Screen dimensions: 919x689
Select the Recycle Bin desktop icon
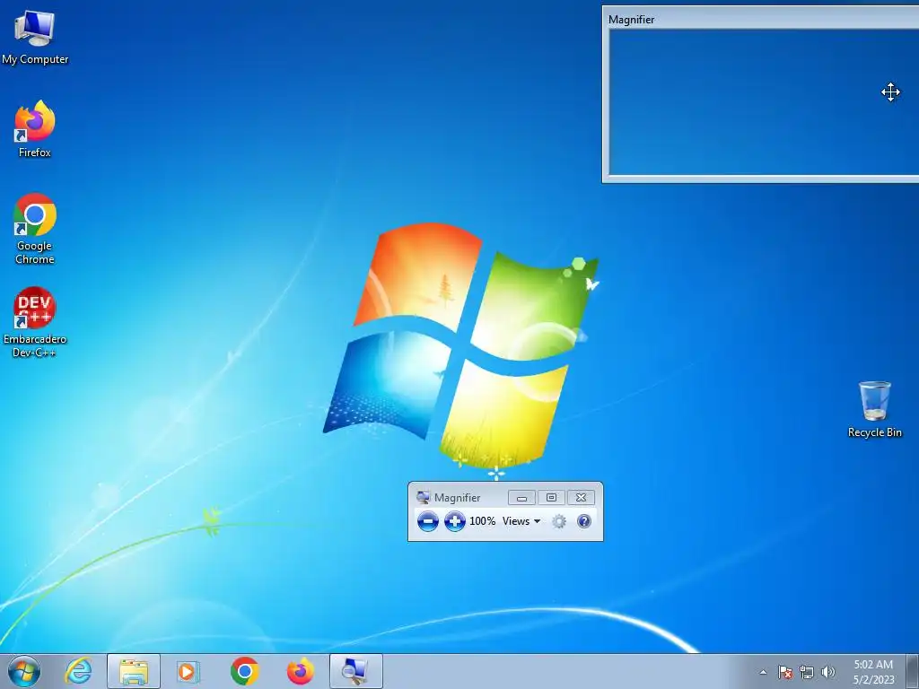pos(874,409)
